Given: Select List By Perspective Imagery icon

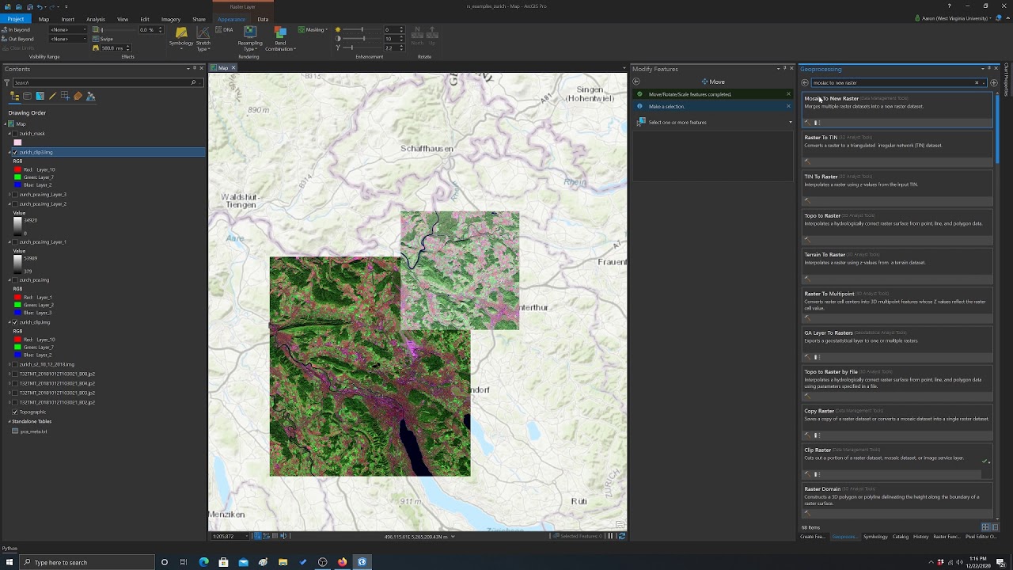Looking at the screenshot, I should coord(90,97).
